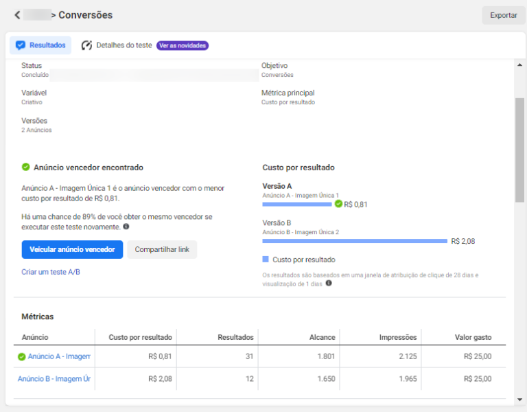Open Anúncio A link in metrics table
The height and width of the screenshot is (412, 527).
tap(59, 356)
